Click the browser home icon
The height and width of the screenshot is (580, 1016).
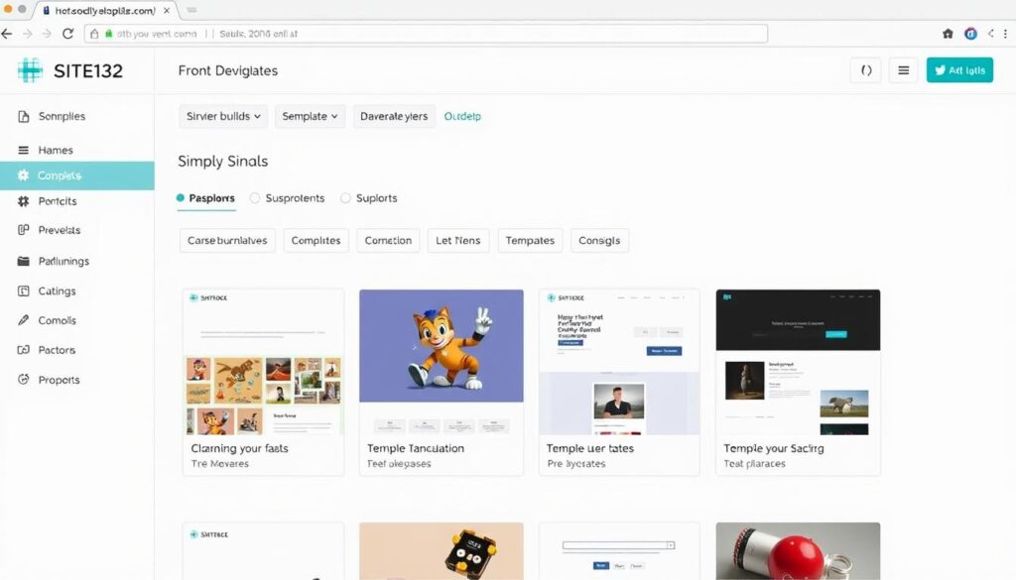coord(948,34)
